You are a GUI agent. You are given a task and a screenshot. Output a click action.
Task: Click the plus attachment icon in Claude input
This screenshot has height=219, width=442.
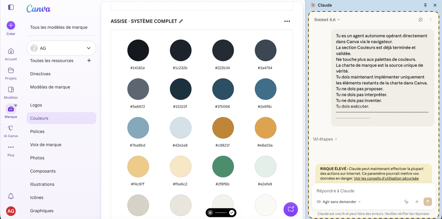click(417, 202)
